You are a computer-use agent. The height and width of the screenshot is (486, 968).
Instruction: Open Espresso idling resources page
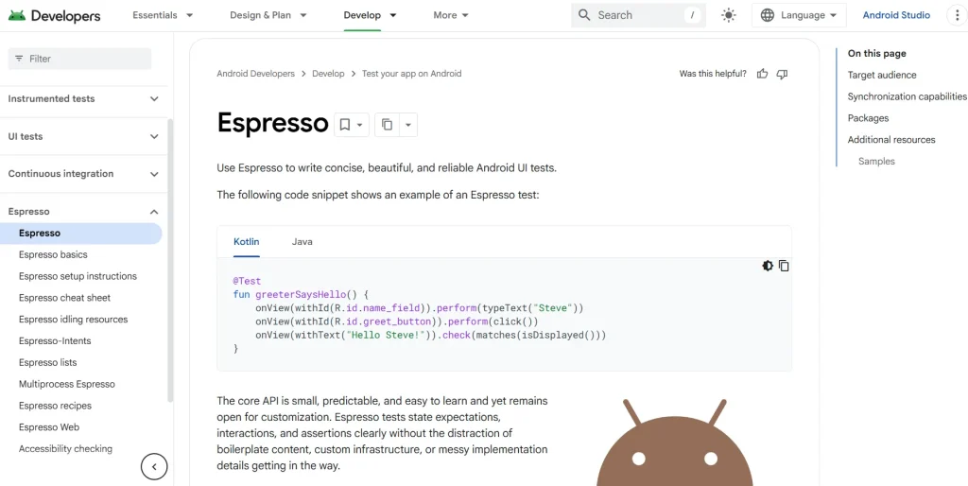[x=74, y=320]
